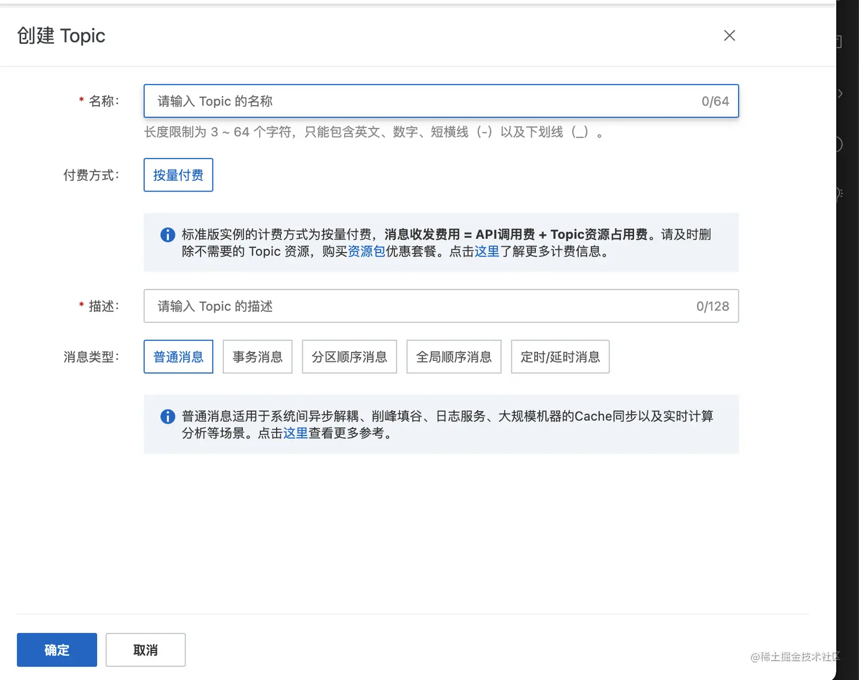Select 全局顺序消息 message type

(453, 356)
